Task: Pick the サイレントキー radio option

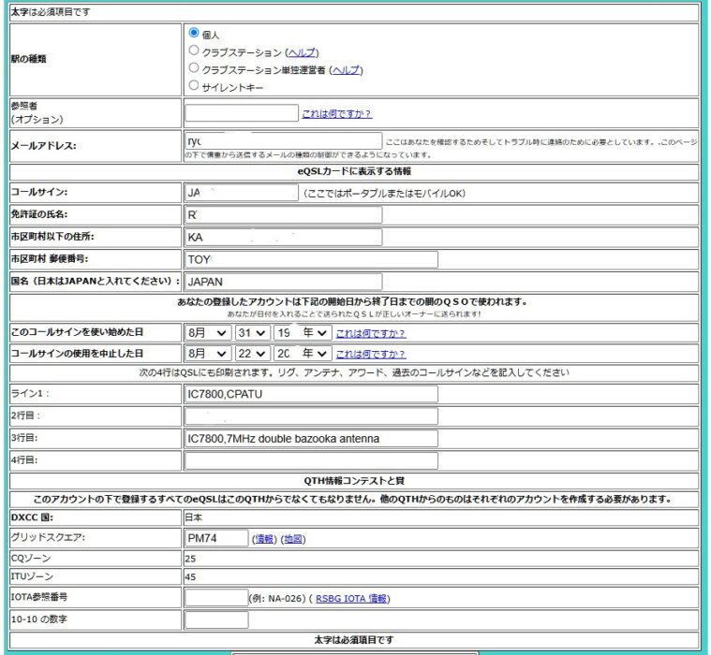Action: coord(194,86)
